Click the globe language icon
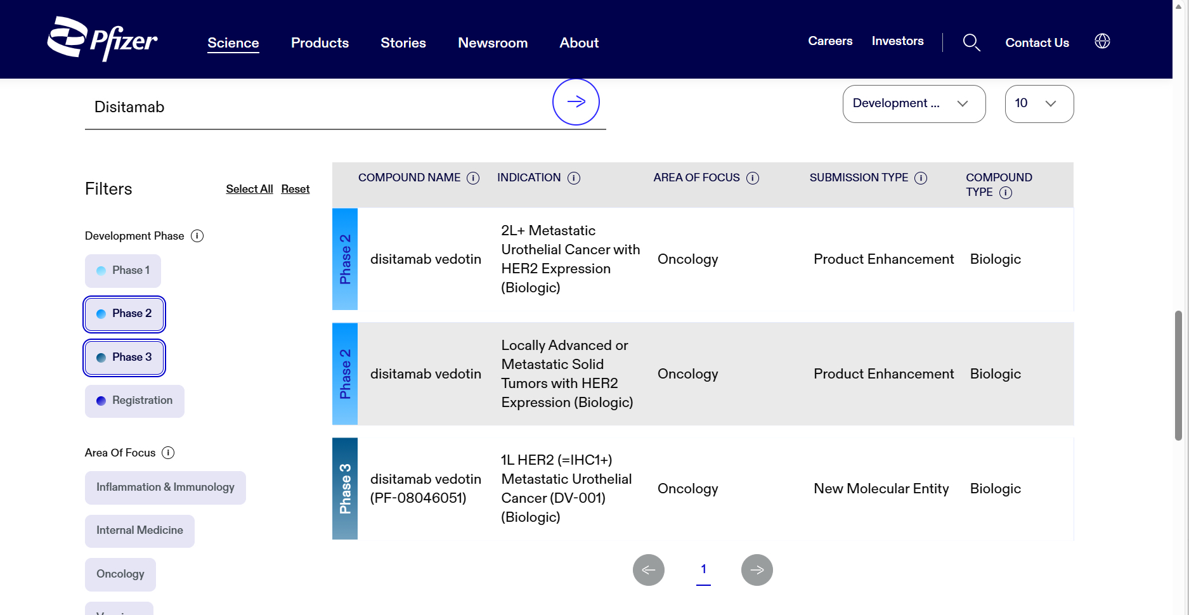Viewport: 1189px width, 615px height. [x=1102, y=41]
